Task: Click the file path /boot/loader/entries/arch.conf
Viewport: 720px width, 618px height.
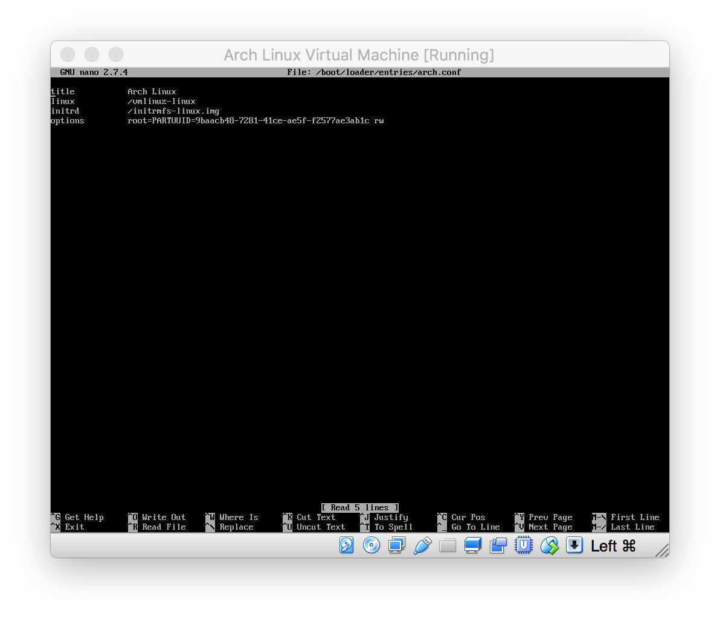Action: pyautogui.click(x=388, y=72)
